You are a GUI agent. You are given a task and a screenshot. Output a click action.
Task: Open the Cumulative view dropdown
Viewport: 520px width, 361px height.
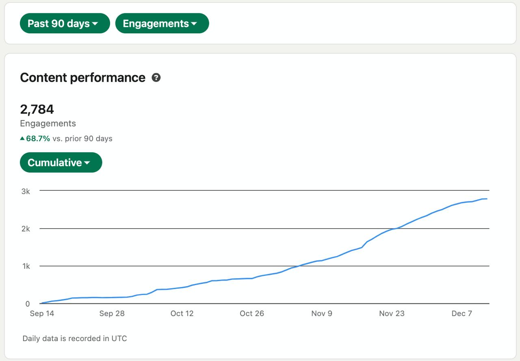coord(61,162)
